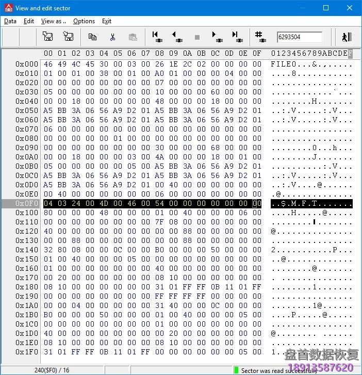This screenshot has height=375, width=362.
Task: Click green sector read status indicator
Action: point(236,370)
